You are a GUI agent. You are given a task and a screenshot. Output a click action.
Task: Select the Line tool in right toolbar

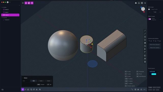(x=145, y=31)
